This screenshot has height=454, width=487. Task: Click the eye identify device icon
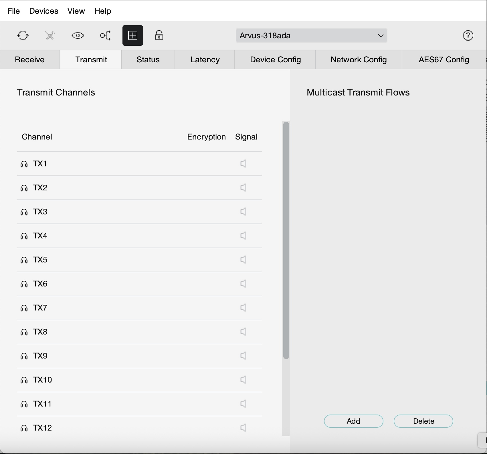click(78, 35)
